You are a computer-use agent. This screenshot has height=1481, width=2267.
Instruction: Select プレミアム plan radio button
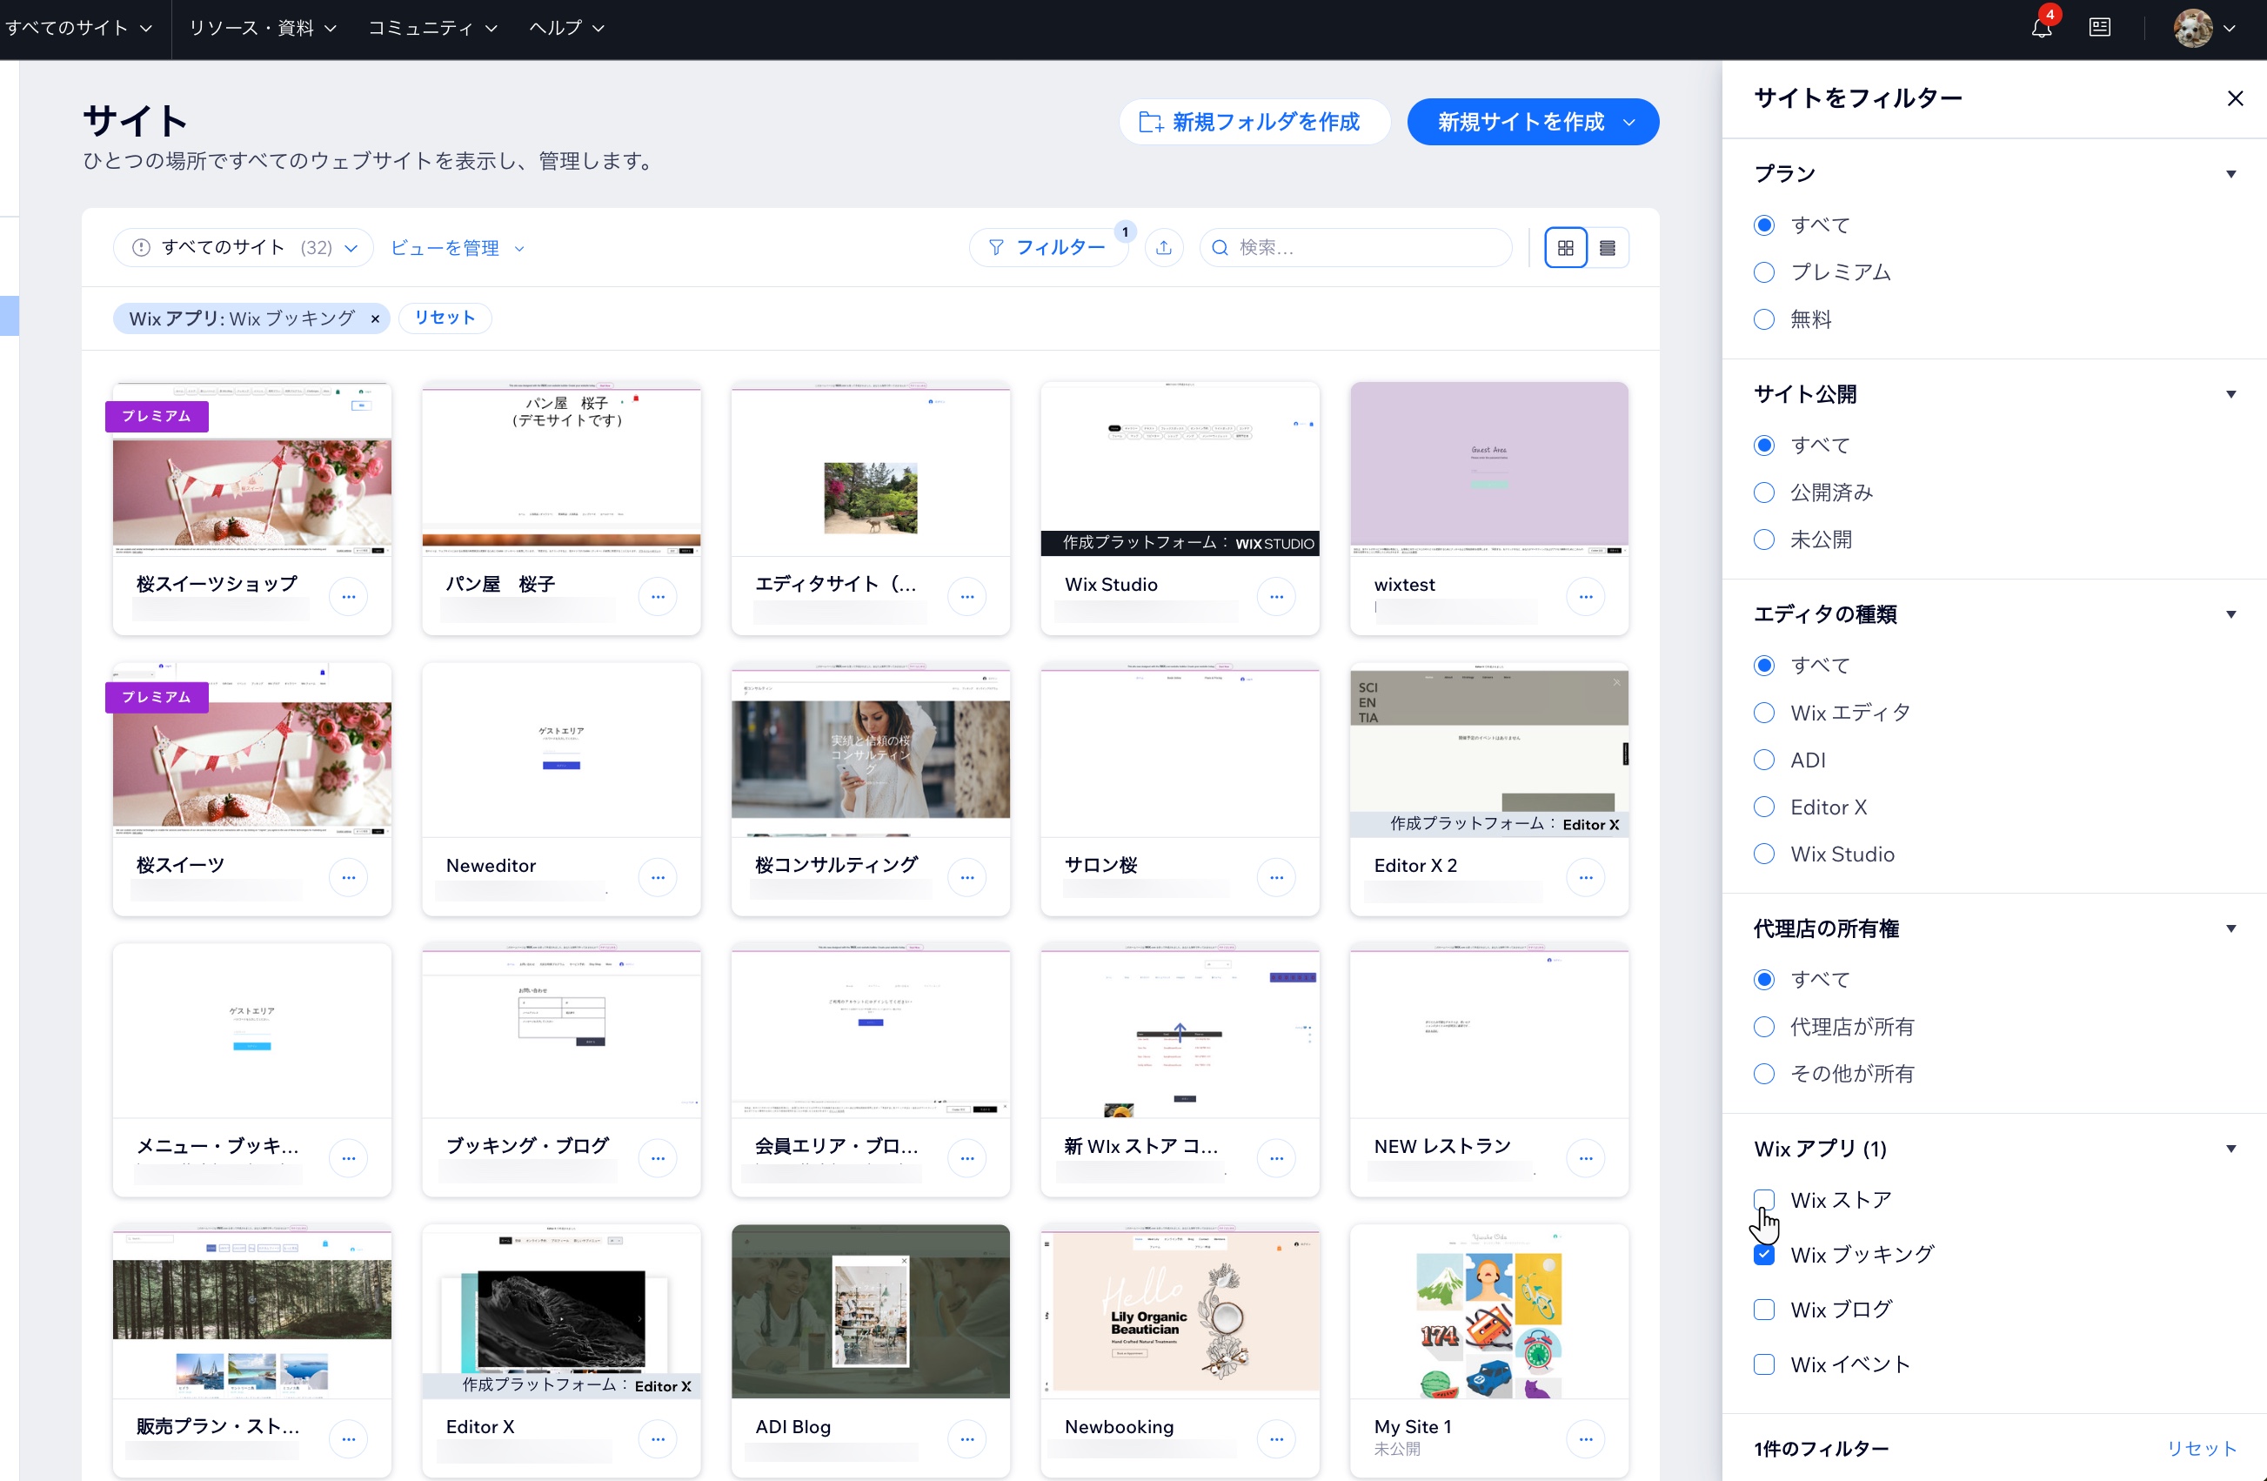point(1764,272)
